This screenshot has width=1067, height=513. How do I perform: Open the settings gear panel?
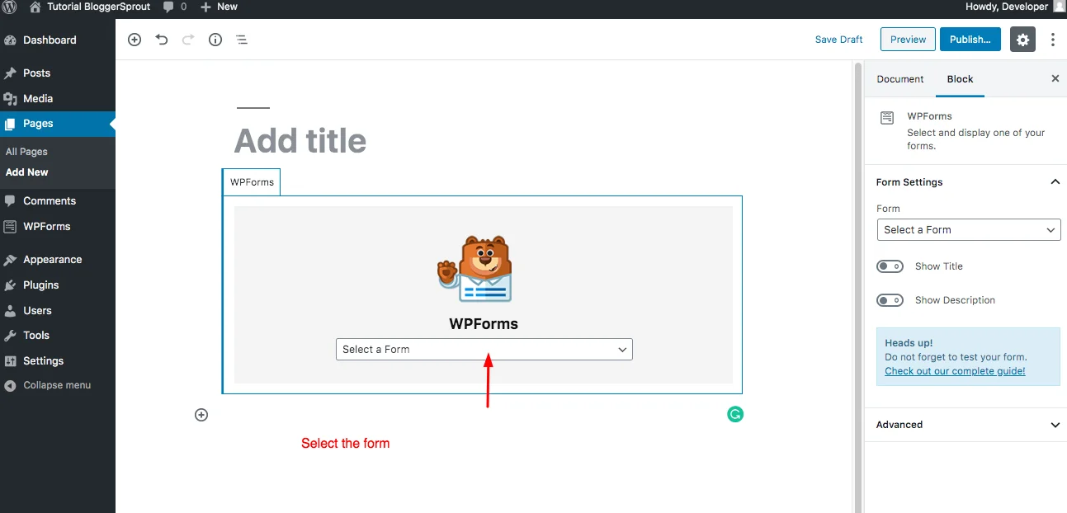(1022, 40)
